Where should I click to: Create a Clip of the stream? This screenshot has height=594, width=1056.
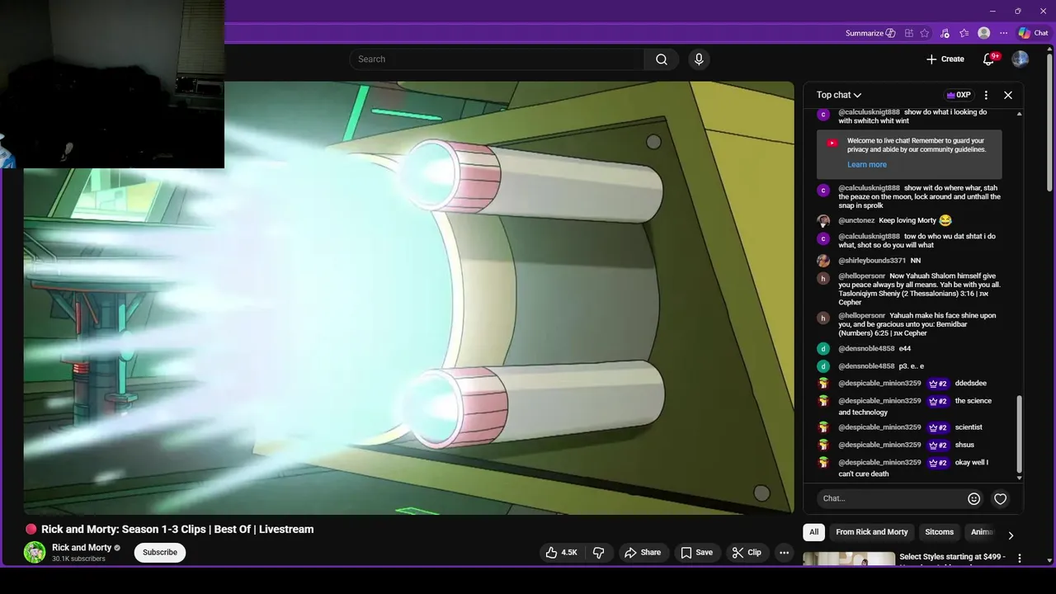tap(747, 553)
